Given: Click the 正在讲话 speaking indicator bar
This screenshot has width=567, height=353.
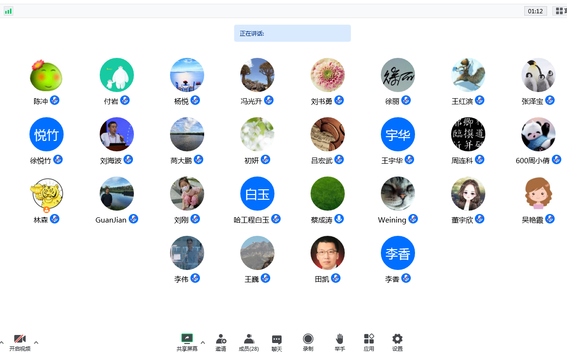Looking at the screenshot, I should [292, 33].
